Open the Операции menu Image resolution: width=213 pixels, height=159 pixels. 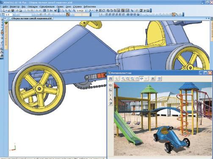click(33, 7)
